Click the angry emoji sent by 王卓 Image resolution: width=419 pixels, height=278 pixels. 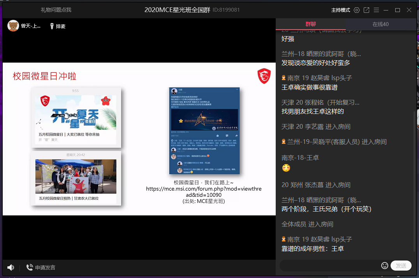pos(286,168)
